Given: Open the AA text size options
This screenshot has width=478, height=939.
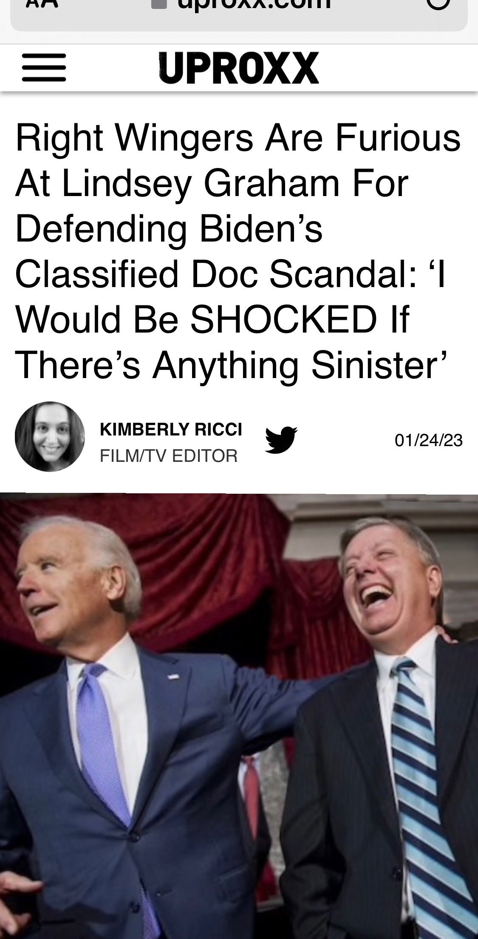Looking at the screenshot, I should (x=42, y=3).
